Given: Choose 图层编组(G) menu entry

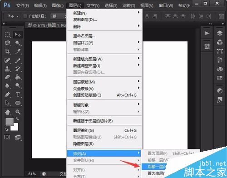Looking at the screenshot, I should 104,130.
